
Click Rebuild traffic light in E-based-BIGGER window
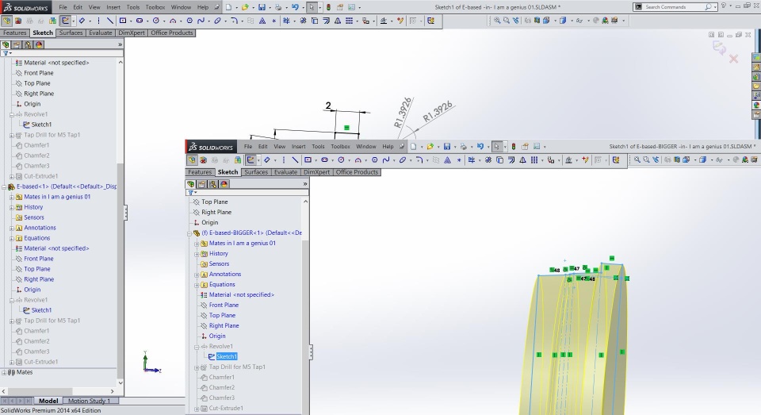(514, 146)
